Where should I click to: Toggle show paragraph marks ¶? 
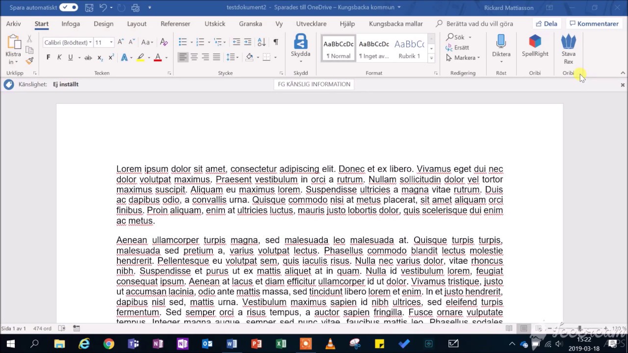(275, 42)
